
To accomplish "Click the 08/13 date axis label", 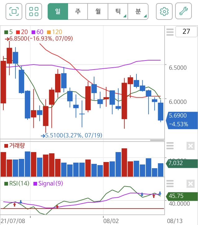I will (x=175, y=221).
